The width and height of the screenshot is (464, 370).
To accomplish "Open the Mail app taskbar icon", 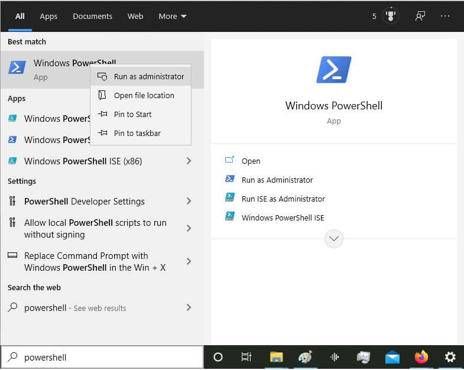I will (x=392, y=357).
